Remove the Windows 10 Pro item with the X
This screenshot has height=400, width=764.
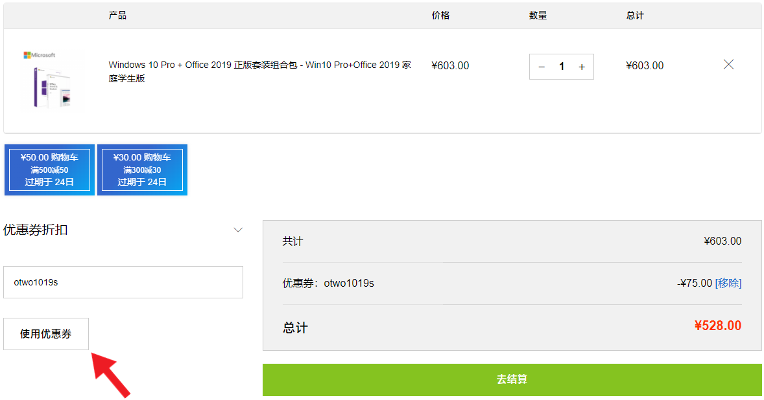pyautogui.click(x=728, y=64)
